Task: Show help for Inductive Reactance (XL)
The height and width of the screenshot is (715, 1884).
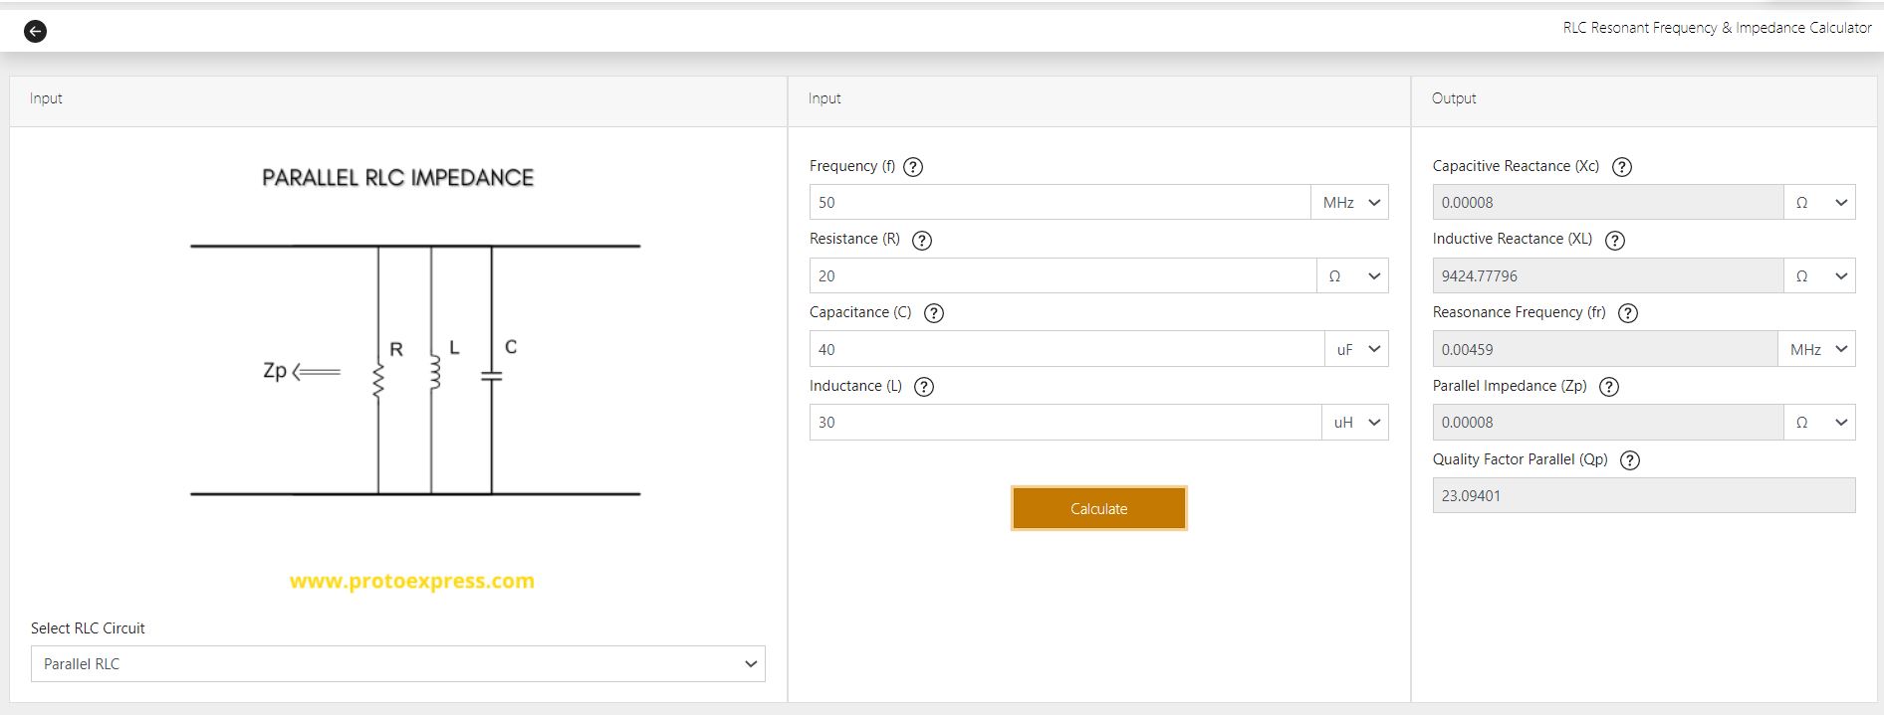Action: 1615,241
